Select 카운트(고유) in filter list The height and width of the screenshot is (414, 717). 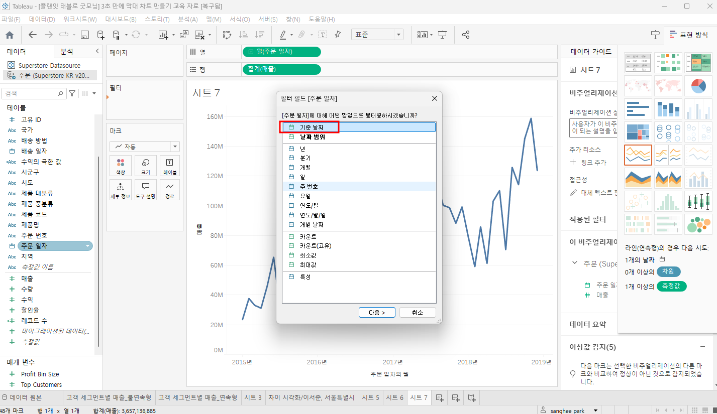[x=359, y=246]
